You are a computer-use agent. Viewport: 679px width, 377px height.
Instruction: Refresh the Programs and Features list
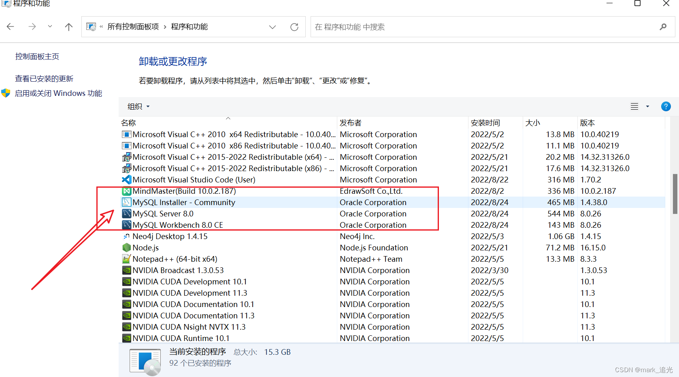(294, 27)
